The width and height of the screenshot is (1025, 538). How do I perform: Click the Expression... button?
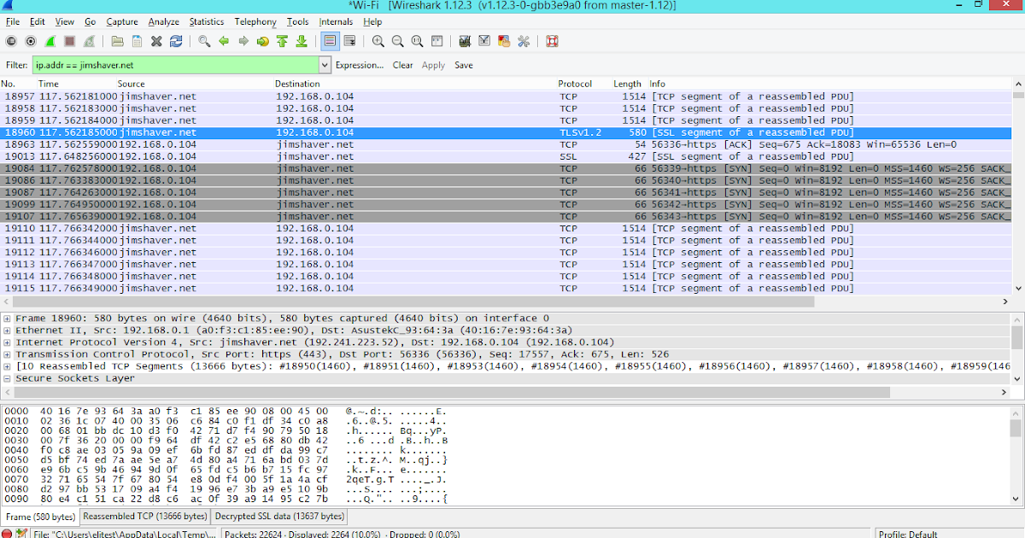tap(360, 65)
